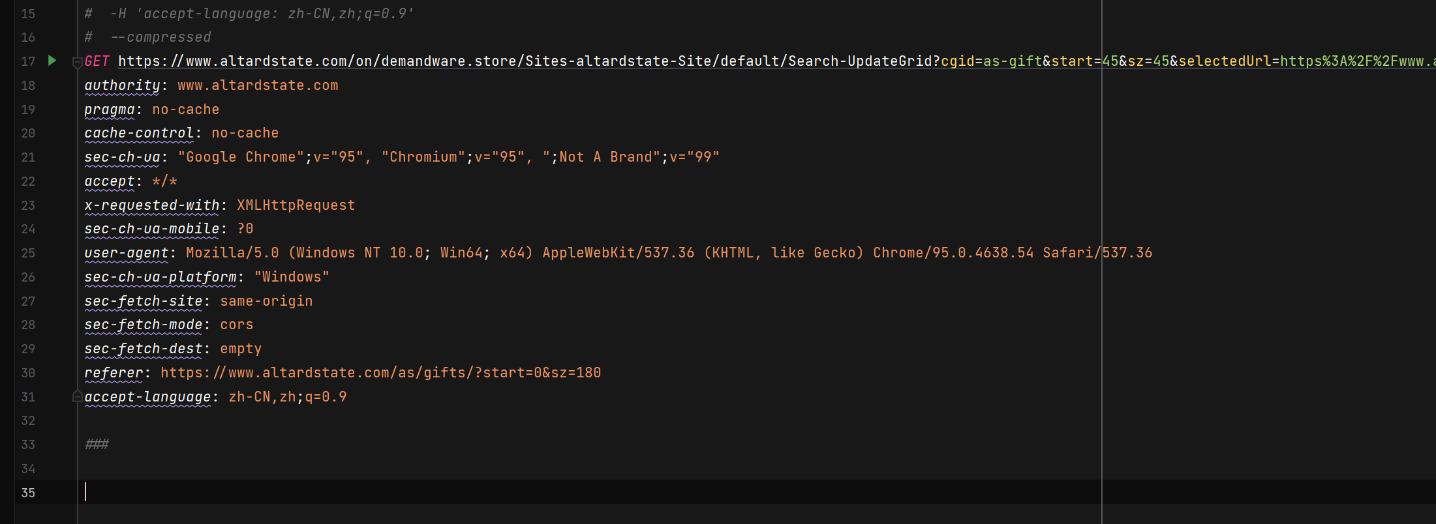Click line number 33 in the gutter

click(x=28, y=444)
